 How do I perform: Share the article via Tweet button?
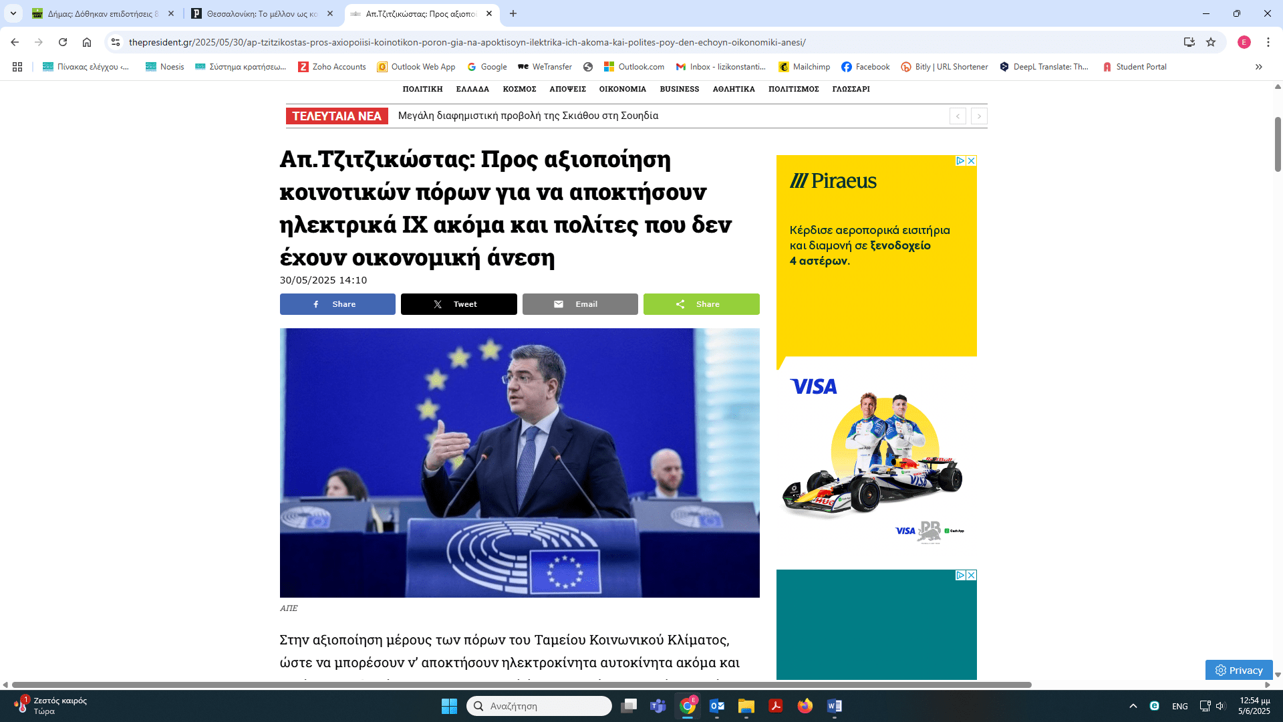pyautogui.click(x=458, y=304)
